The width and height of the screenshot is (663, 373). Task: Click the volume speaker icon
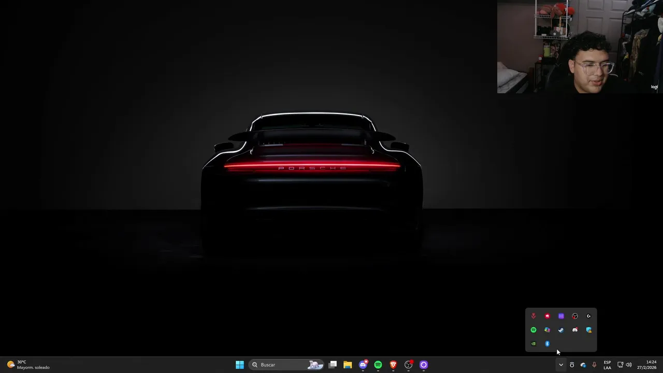click(629, 365)
